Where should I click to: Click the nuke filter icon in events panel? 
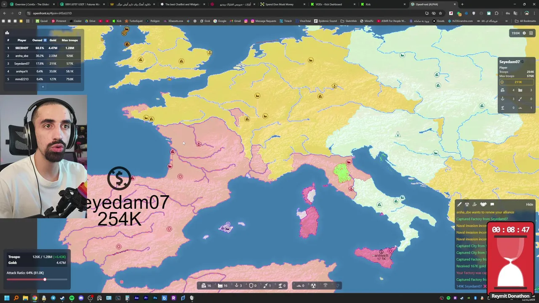467,205
